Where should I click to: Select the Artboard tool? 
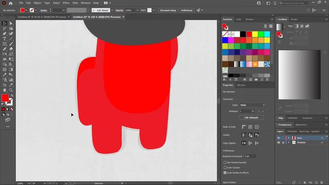click(5, 85)
